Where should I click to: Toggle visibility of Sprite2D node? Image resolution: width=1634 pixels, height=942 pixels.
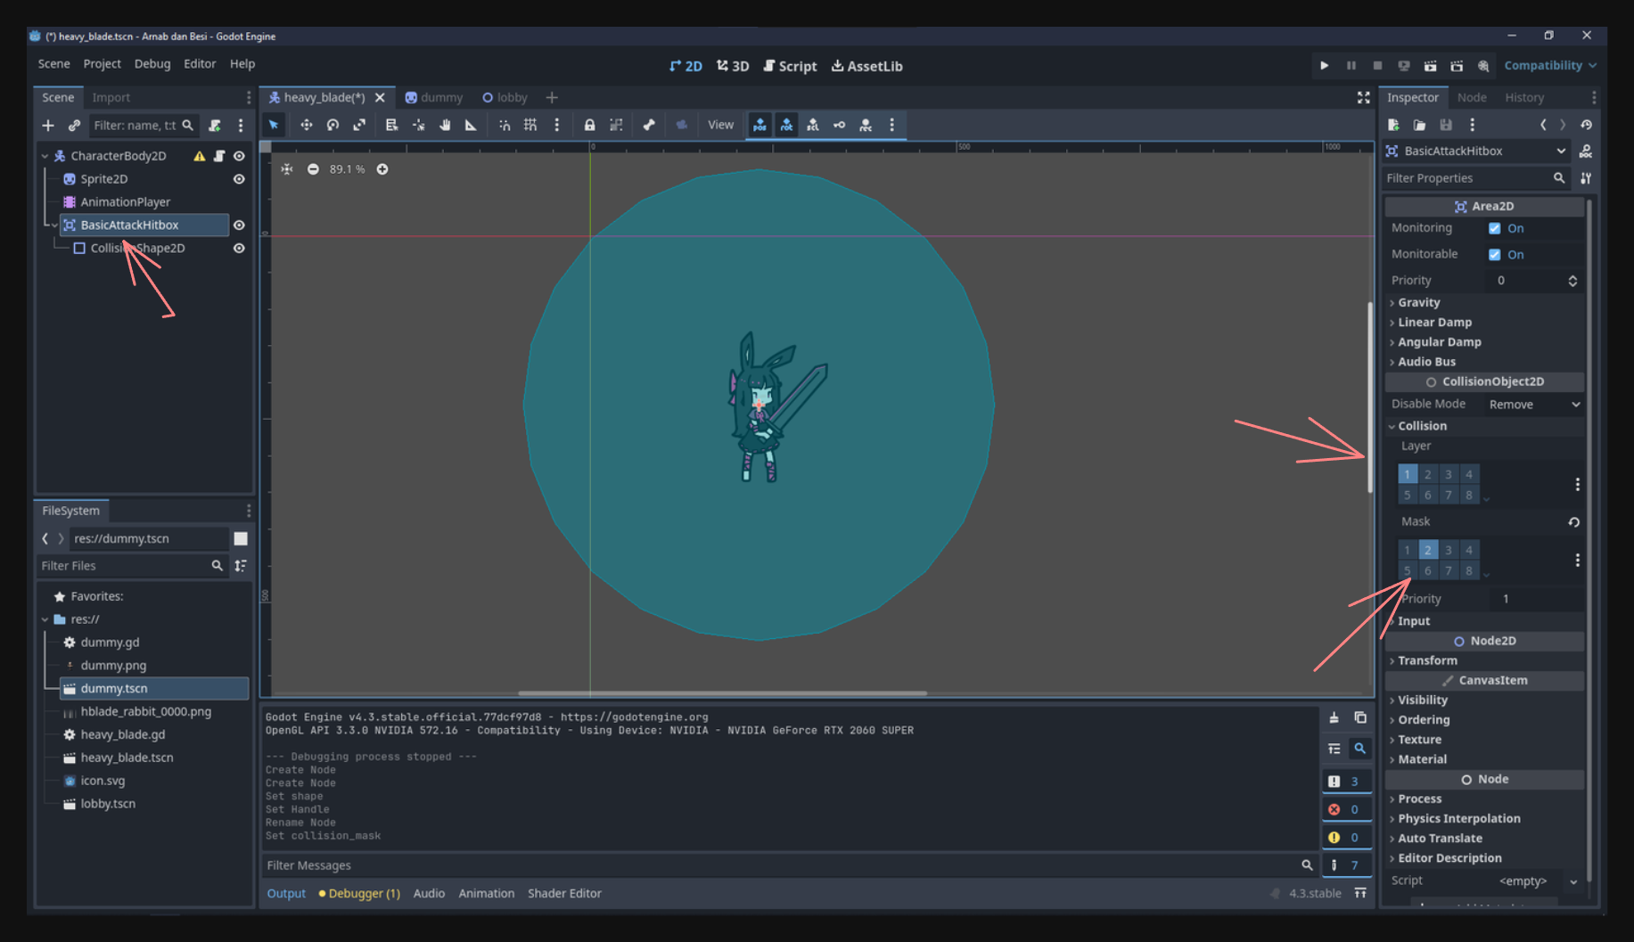click(239, 179)
